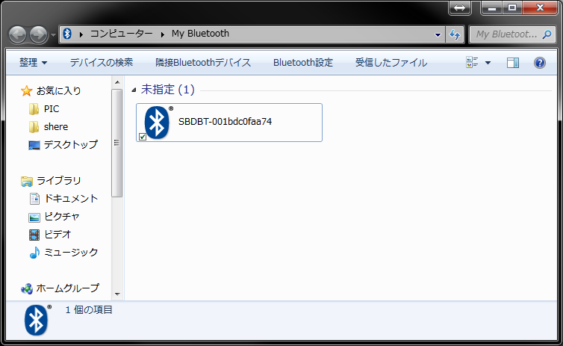Open the PIC folder in favorites
Image resolution: width=563 pixels, height=346 pixels.
(x=52, y=108)
